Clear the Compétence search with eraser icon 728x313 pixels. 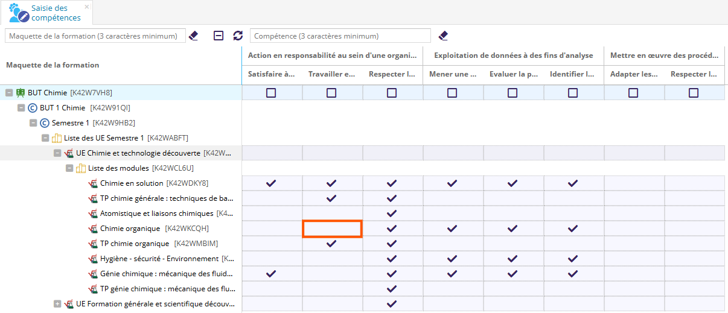[x=443, y=36]
